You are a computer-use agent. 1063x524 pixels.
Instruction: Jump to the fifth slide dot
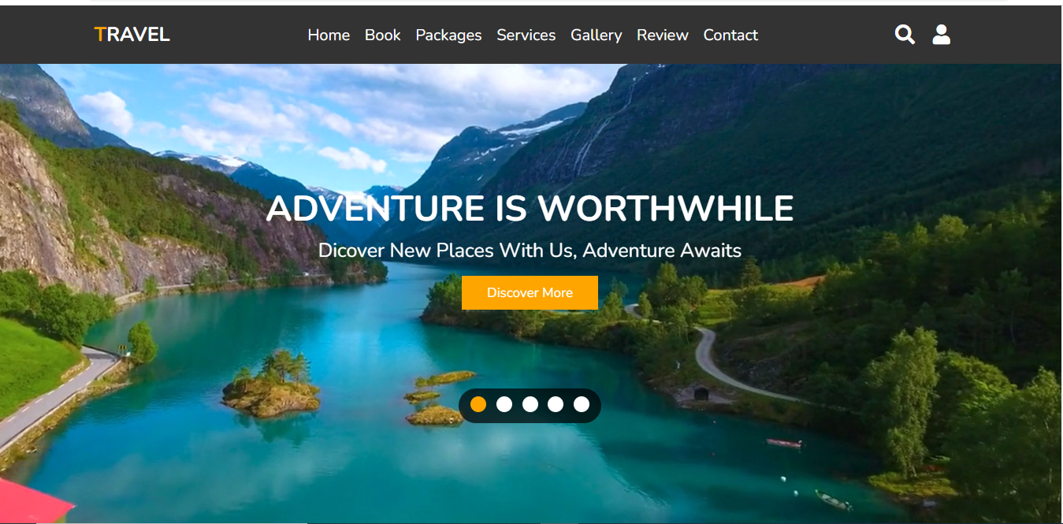click(582, 404)
